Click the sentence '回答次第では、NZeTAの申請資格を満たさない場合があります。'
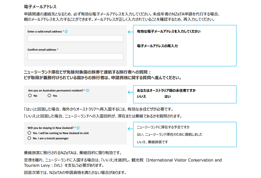This screenshot has width=261, height=178. click(x=75, y=173)
